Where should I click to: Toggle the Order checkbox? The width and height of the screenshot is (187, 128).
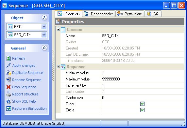pos(142,104)
